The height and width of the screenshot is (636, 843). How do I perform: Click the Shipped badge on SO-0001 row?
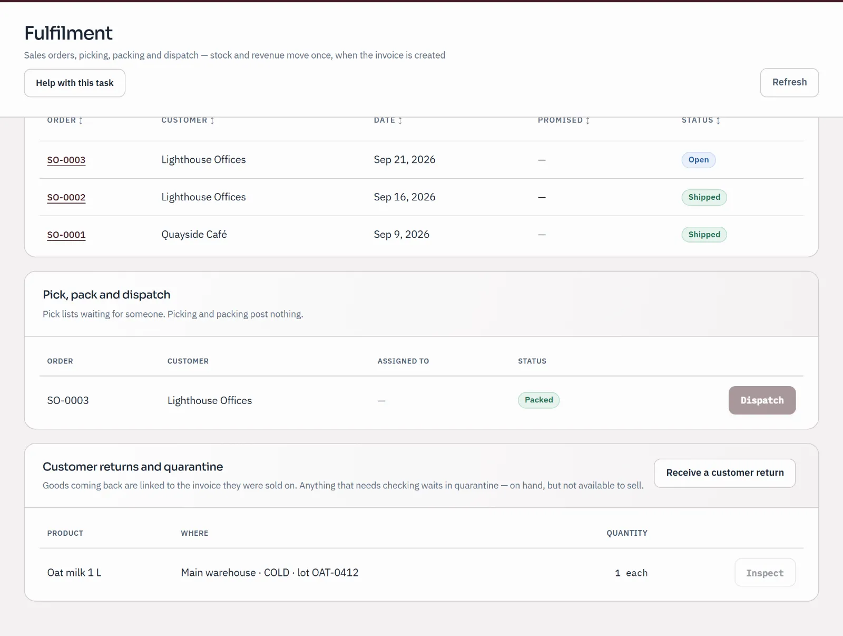(x=704, y=235)
